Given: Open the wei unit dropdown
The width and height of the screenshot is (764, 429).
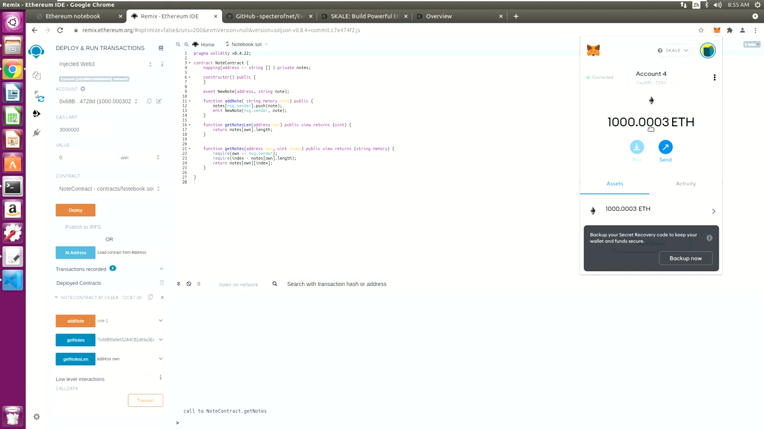Looking at the screenshot, I should (x=140, y=157).
